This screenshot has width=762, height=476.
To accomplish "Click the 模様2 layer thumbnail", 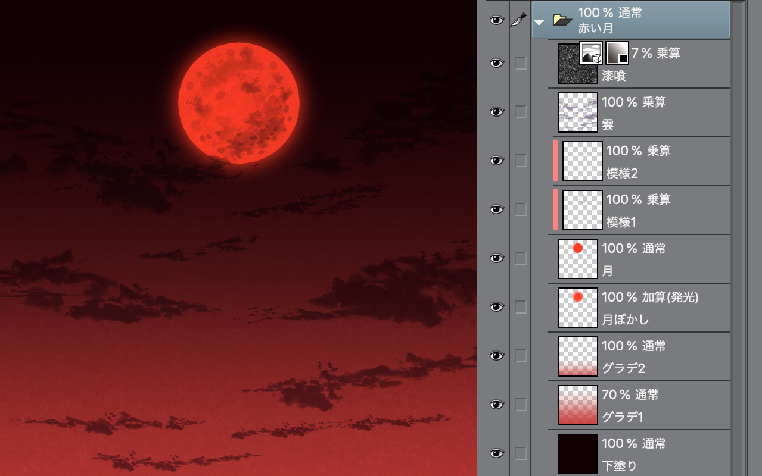I will [583, 161].
